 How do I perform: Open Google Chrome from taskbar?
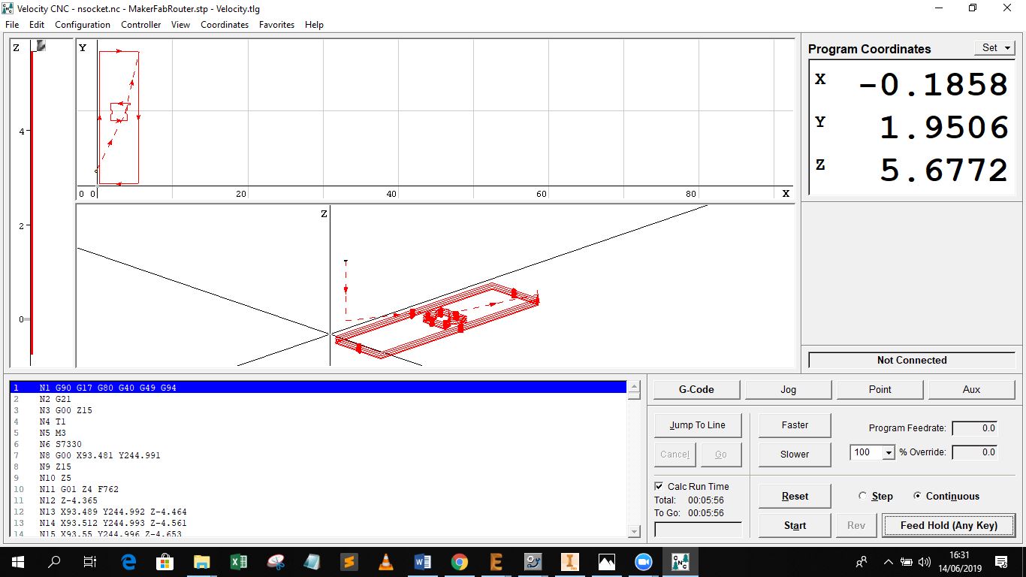pos(459,561)
